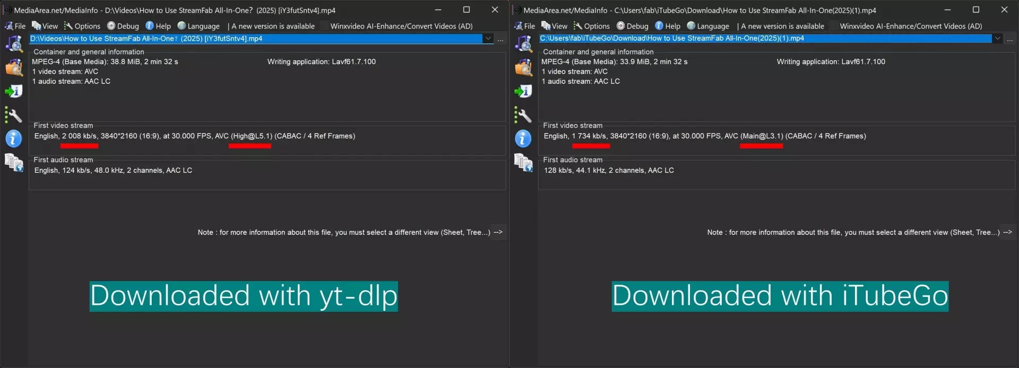Click '1 video stream: AVC' in C:\Users\fab window
Viewport: 1019px width, 368px height.
[x=575, y=72]
